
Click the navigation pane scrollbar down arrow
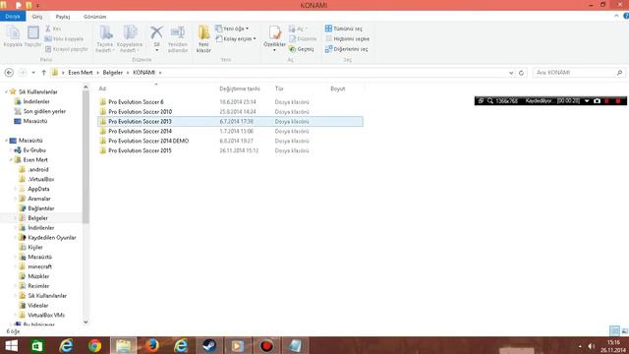tap(86, 322)
